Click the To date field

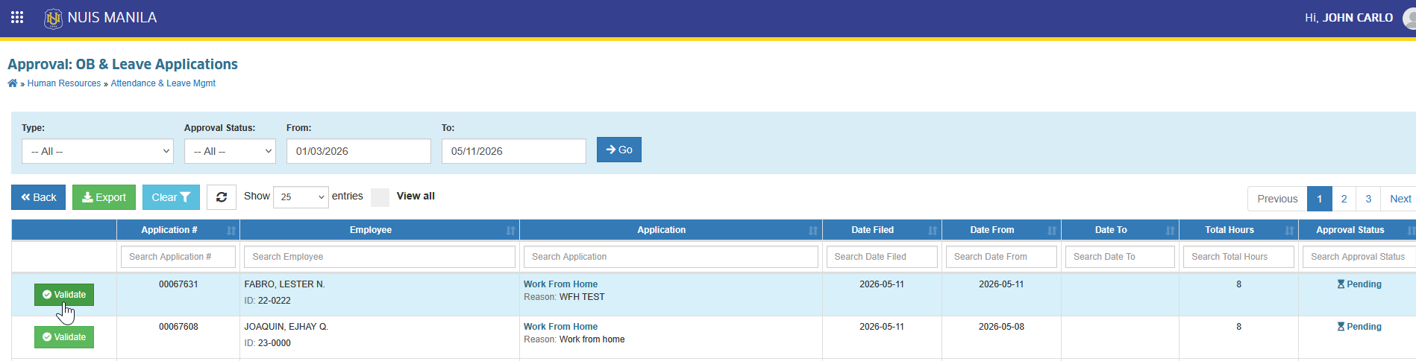[x=514, y=151]
